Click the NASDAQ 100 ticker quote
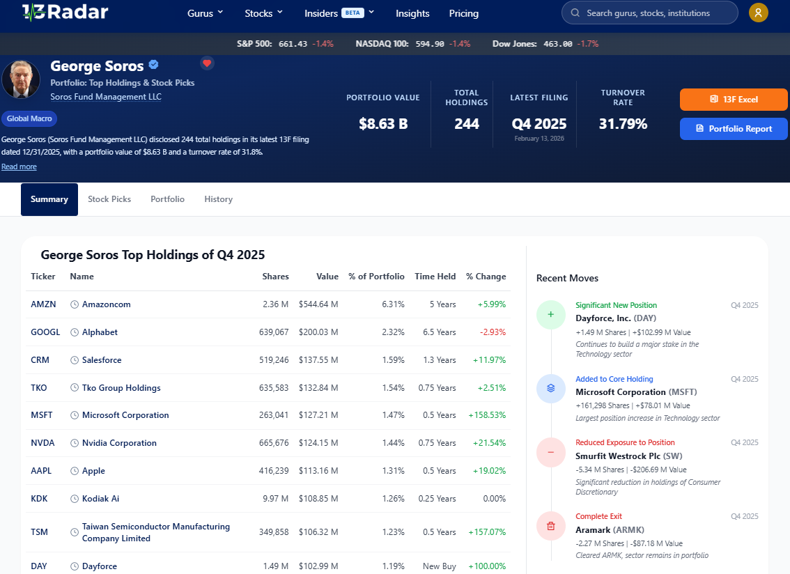The width and height of the screenshot is (790, 574). [x=412, y=44]
